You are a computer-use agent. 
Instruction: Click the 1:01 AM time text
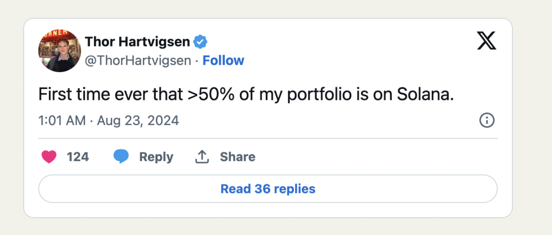62,120
